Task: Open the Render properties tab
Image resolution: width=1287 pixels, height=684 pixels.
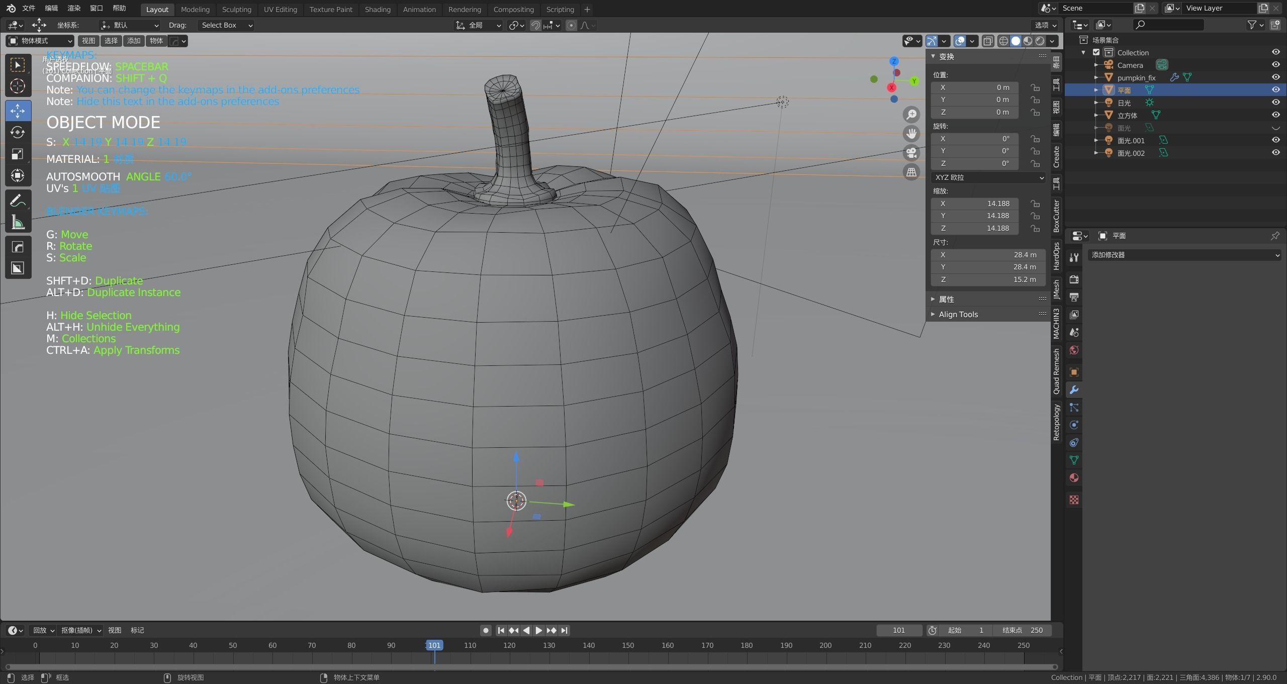Action: coord(1074,279)
